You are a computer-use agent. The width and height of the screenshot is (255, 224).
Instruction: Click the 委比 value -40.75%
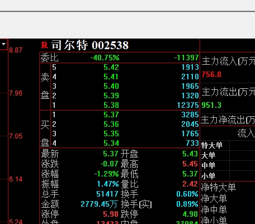[105, 58]
